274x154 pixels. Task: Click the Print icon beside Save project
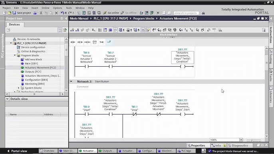[x=35, y=13]
